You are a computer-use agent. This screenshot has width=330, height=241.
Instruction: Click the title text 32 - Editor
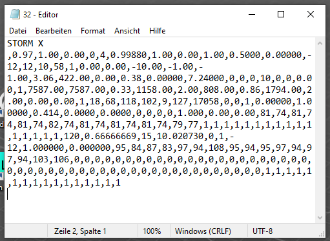pyautogui.click(x=41, y=15)
